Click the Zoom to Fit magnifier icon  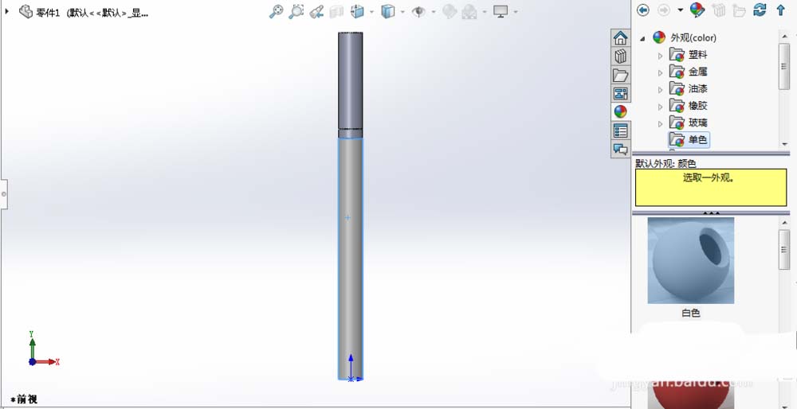(x=276, y=11)
